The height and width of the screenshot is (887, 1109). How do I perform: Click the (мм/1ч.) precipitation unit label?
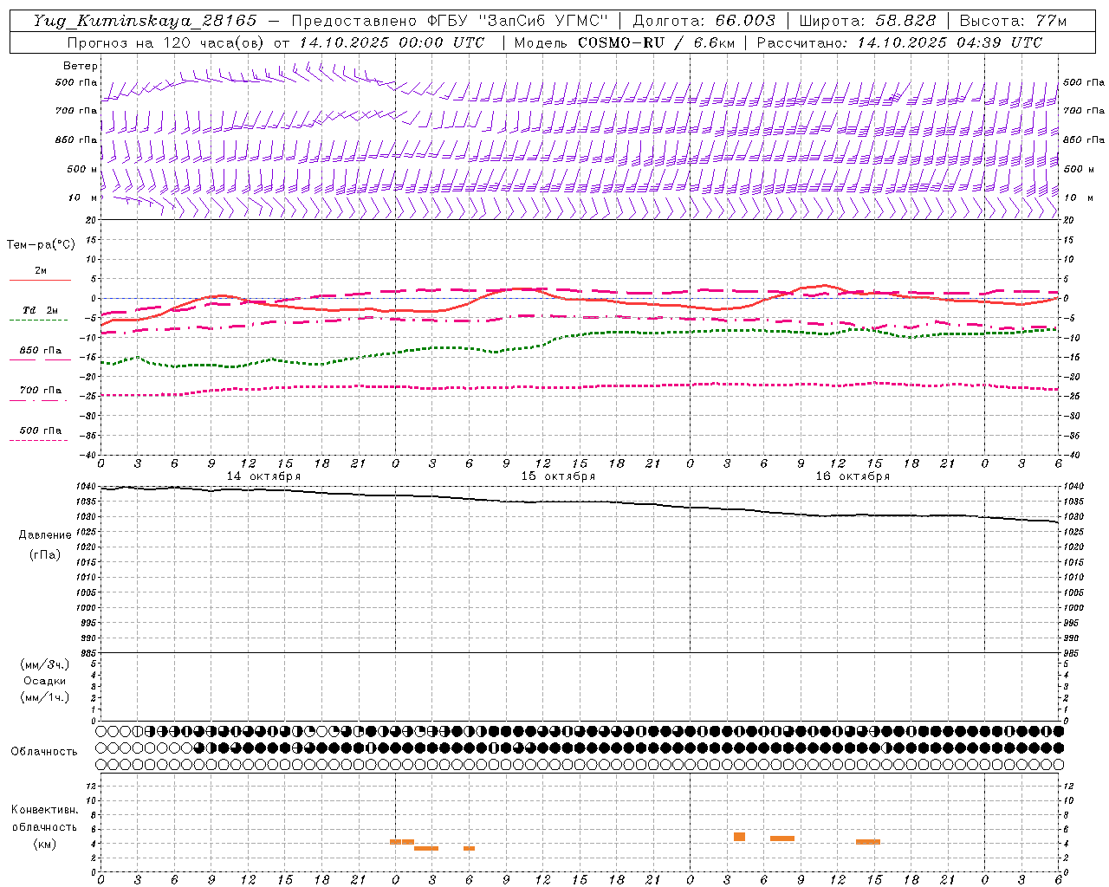click(x=45, y=697)
